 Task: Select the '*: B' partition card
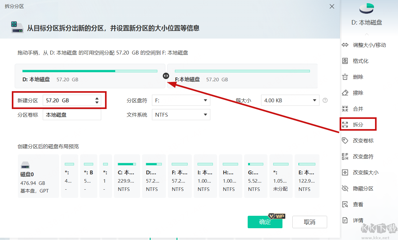coord(89,176)
